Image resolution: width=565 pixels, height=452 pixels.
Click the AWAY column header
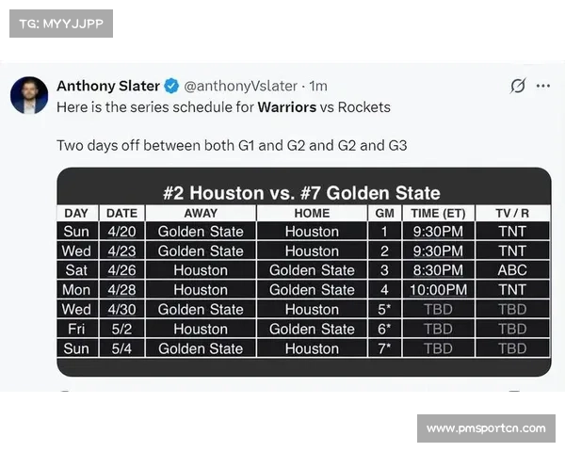tap(201, 213)
